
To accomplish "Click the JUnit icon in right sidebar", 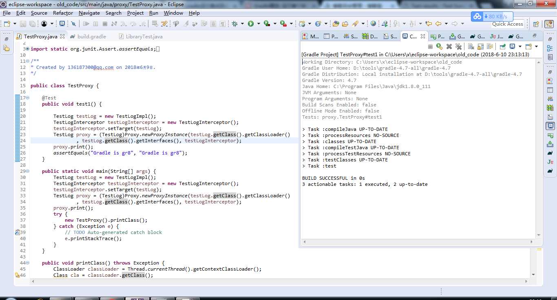I will [x=550, y=162].
